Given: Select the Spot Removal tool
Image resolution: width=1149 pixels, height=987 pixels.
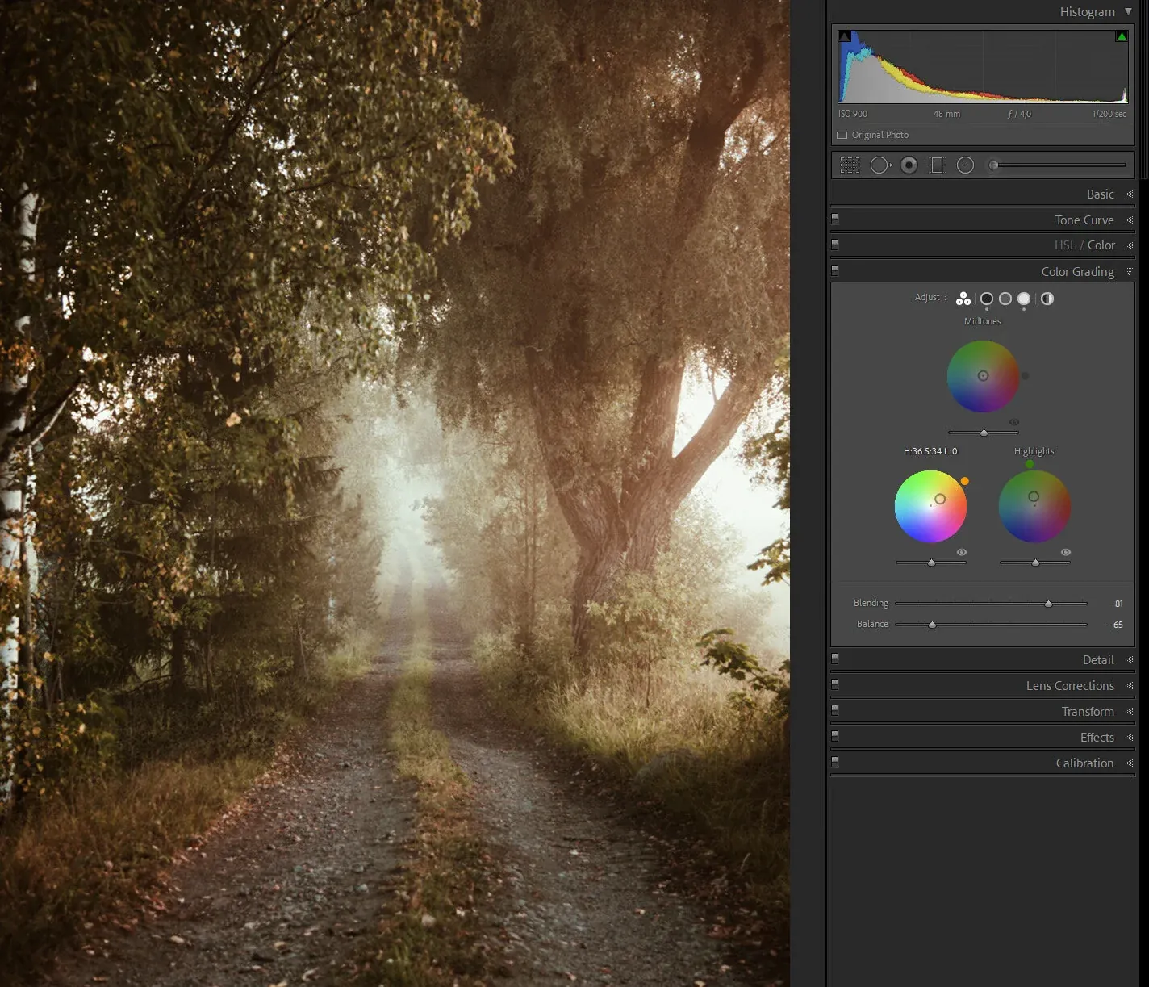Looking at the screenshot, I should tap(880, 165).
